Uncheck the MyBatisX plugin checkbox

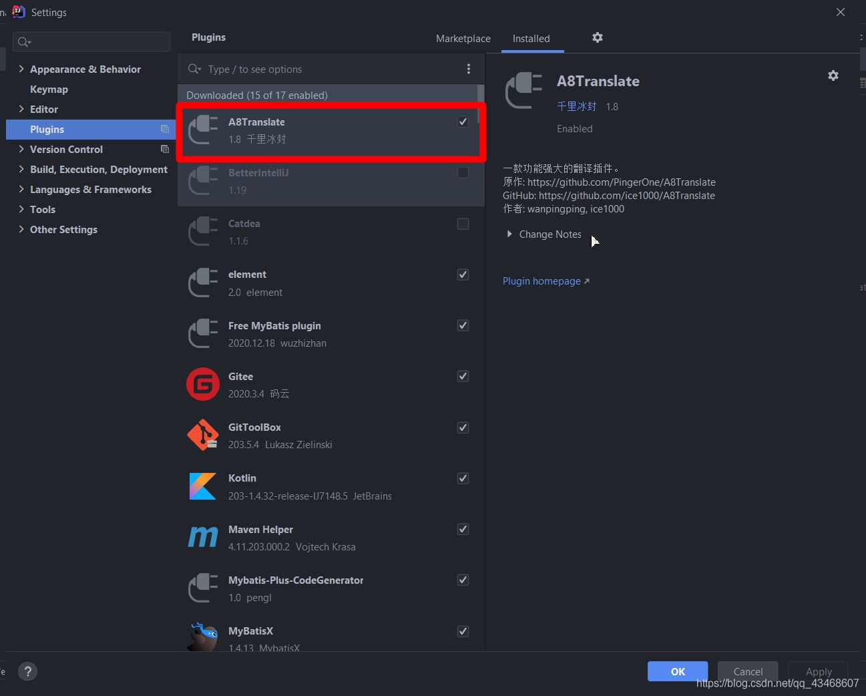tap(463, 631)
